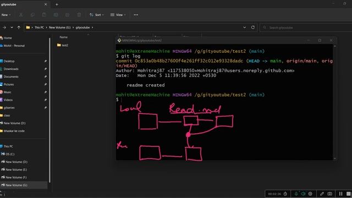This screenshot has height=198, width=352.
Task: Toggle the recorder system audio speaker icon
Action: coord(303,194)
